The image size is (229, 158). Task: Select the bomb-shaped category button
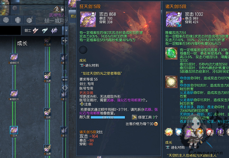[30, 20]
